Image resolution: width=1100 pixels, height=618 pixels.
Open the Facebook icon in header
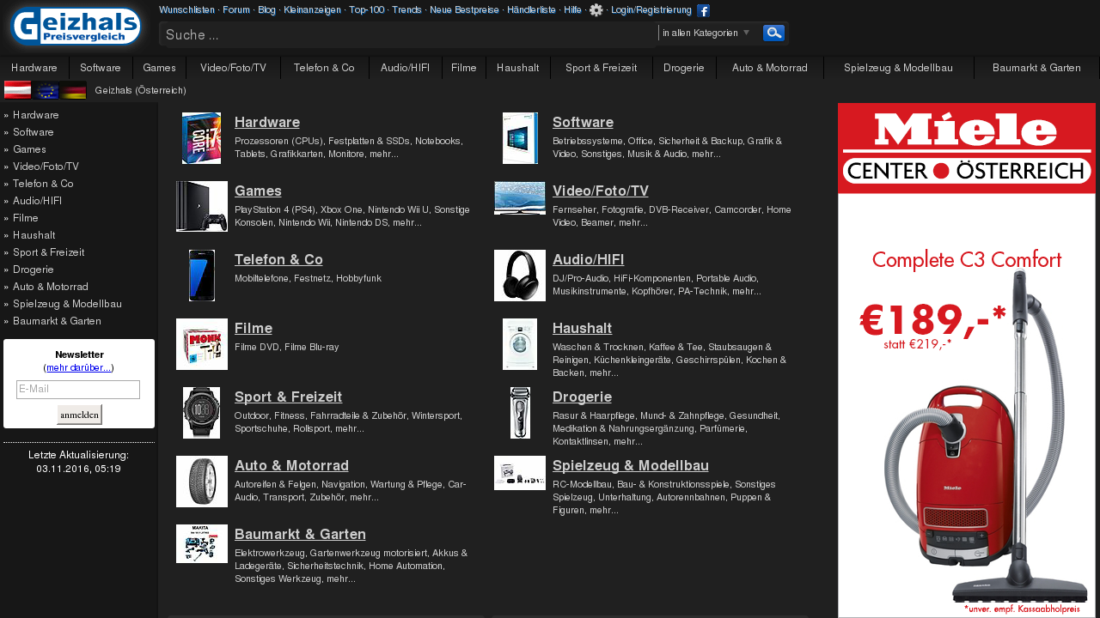703,11
